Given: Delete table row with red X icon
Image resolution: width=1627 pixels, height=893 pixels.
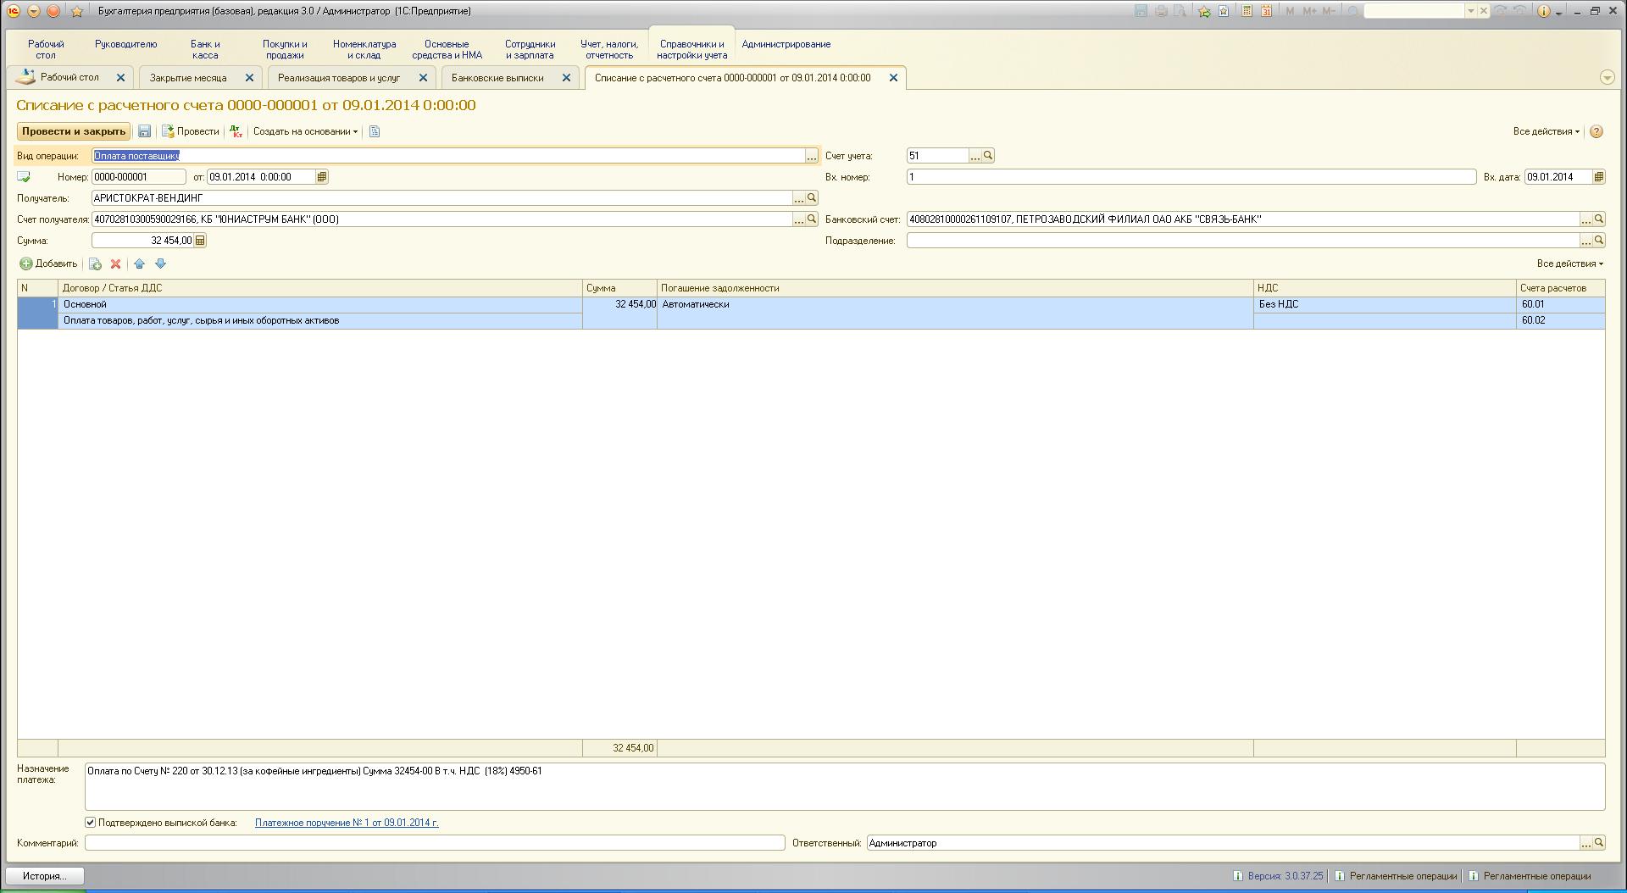Looking at the screenshot, I should (116, 264).
